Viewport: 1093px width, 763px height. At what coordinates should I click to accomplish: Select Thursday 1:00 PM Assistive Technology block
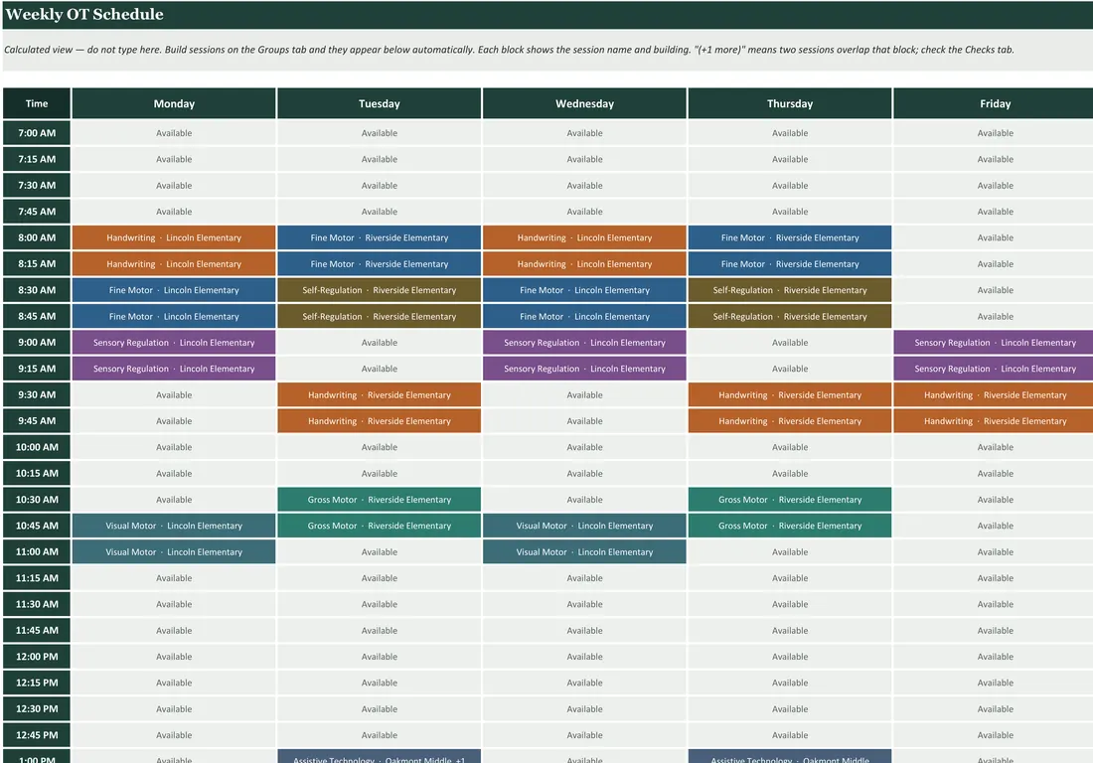790,757
